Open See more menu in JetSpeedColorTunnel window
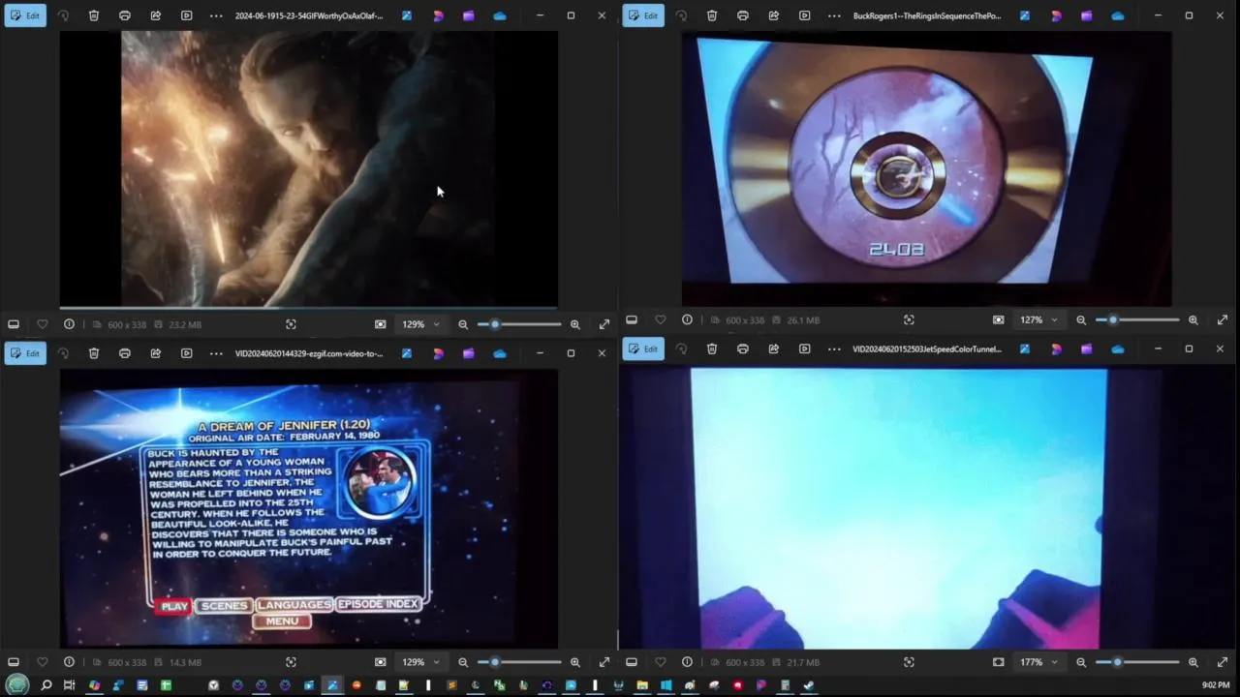 834,348
